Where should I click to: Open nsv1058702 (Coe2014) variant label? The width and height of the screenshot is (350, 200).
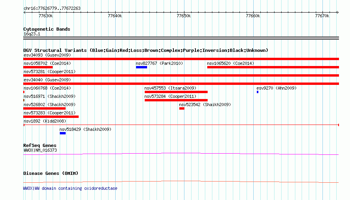(47, 63)
